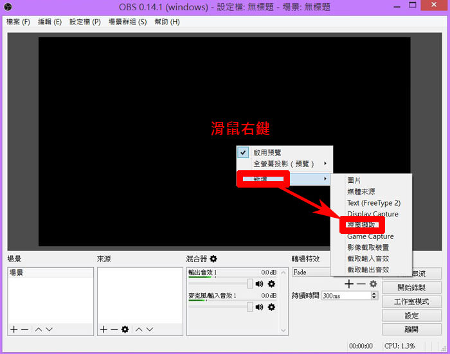Open the 編輯 (E) menu

(x=50, y=22)
